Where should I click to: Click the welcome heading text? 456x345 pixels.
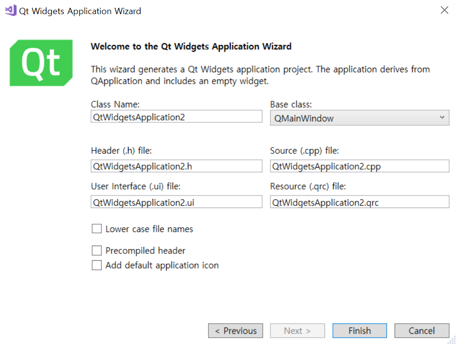pos(191,47)
